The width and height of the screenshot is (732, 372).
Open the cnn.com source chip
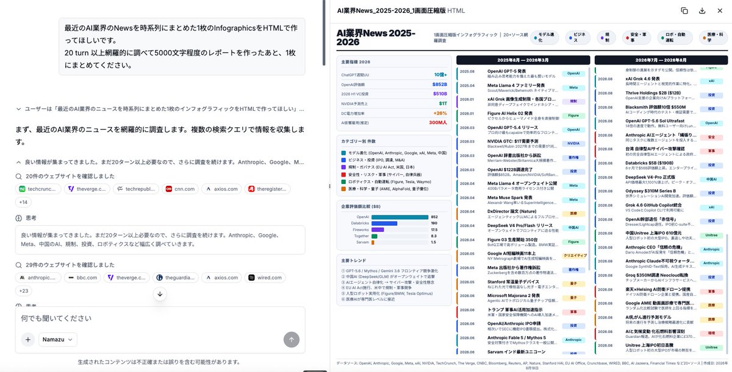[179, 189]
